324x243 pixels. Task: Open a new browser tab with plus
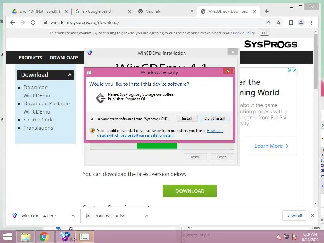click(x=266, y=11)
